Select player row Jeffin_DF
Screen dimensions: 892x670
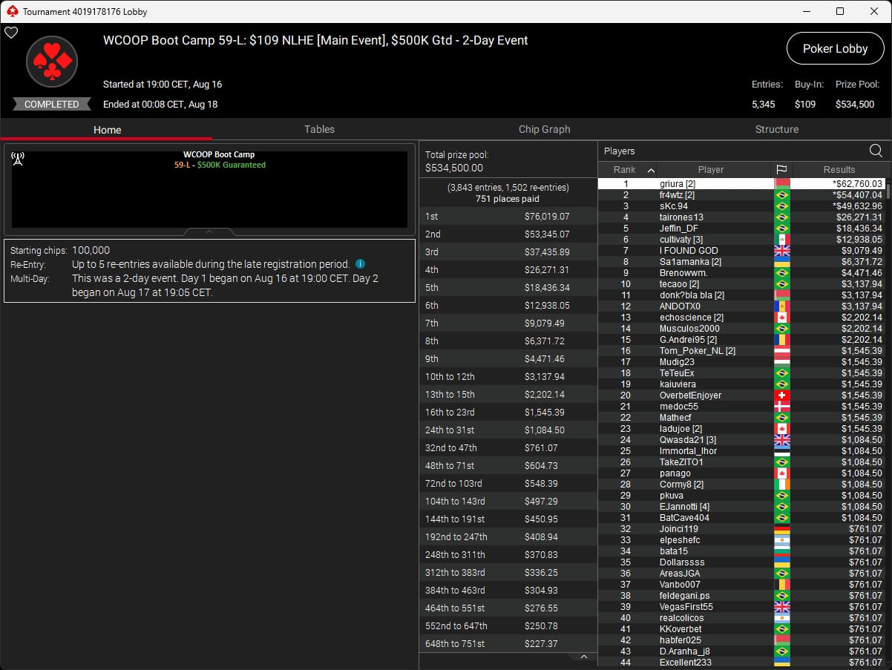(x=742, y=229)
